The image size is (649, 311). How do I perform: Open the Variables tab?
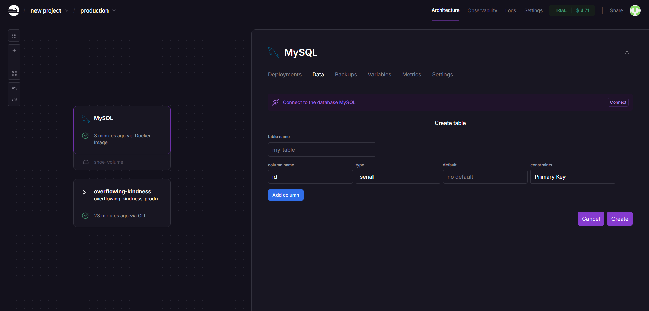pyautogui.click(x=379, y=74)
